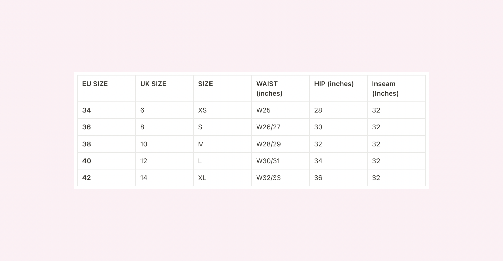Click the UK SIZE column header
The width and height of the screenshot is (503, 261).
click(153, 84)
